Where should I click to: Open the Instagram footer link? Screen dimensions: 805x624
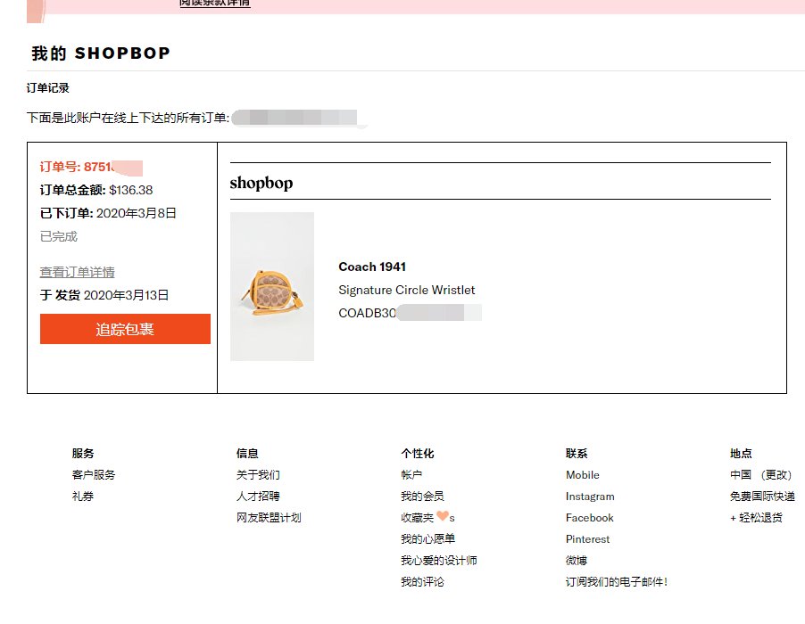coord(590,497)
